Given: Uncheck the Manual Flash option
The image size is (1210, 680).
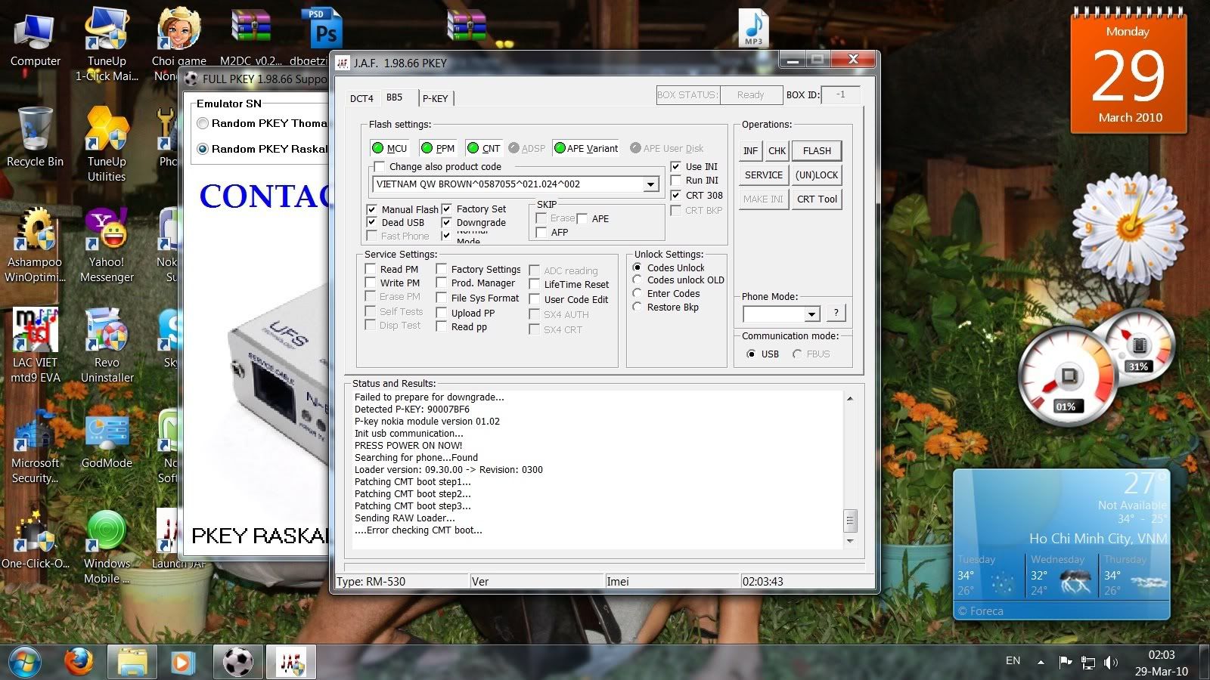Looking at the screenshot, I should pyautogui.click(x=371, y=209).
